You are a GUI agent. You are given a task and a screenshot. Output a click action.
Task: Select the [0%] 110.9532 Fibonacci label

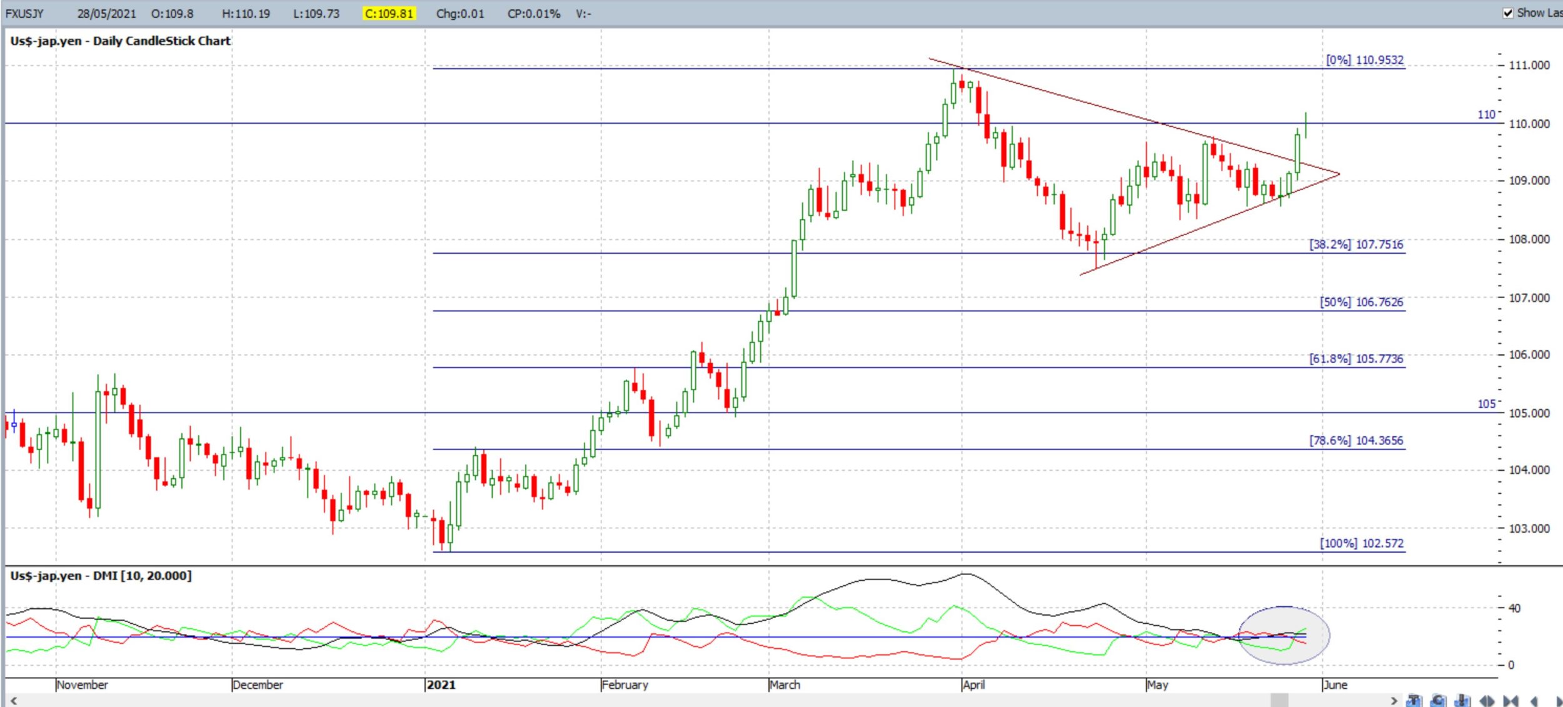point(1365,60)
